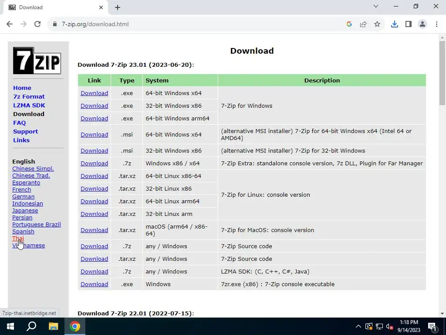This screenshot has height=335, width=446.
Task: Download .msi for 64-bit Windows x64
Action: (x=94, y=134)
